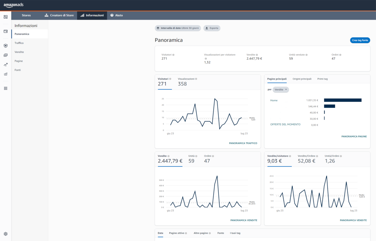Open the settings gear icon at bottom-left
This screenshot has height=241, width=376.
click(6, 234)
